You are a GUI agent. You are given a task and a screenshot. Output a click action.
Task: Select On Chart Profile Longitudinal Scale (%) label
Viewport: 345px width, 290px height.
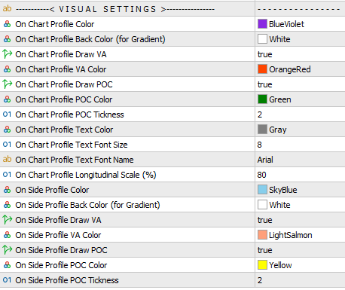pos(86,175)
